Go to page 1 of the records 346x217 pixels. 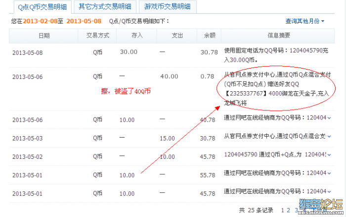[282, 210]
